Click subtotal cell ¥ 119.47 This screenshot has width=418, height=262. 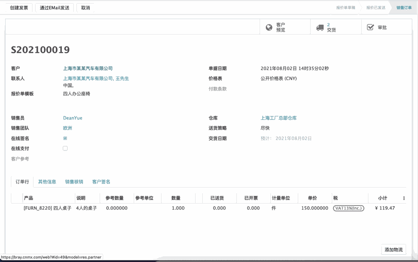(384, 208)
